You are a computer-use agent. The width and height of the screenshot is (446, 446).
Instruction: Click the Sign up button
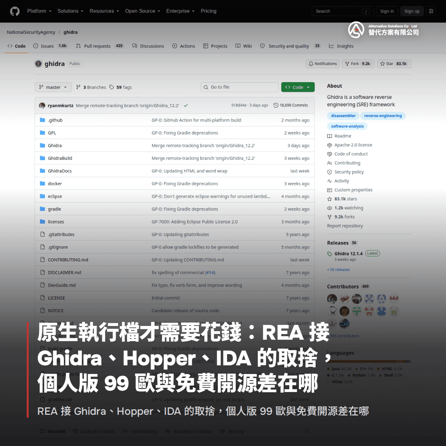[x=412, y=11]
